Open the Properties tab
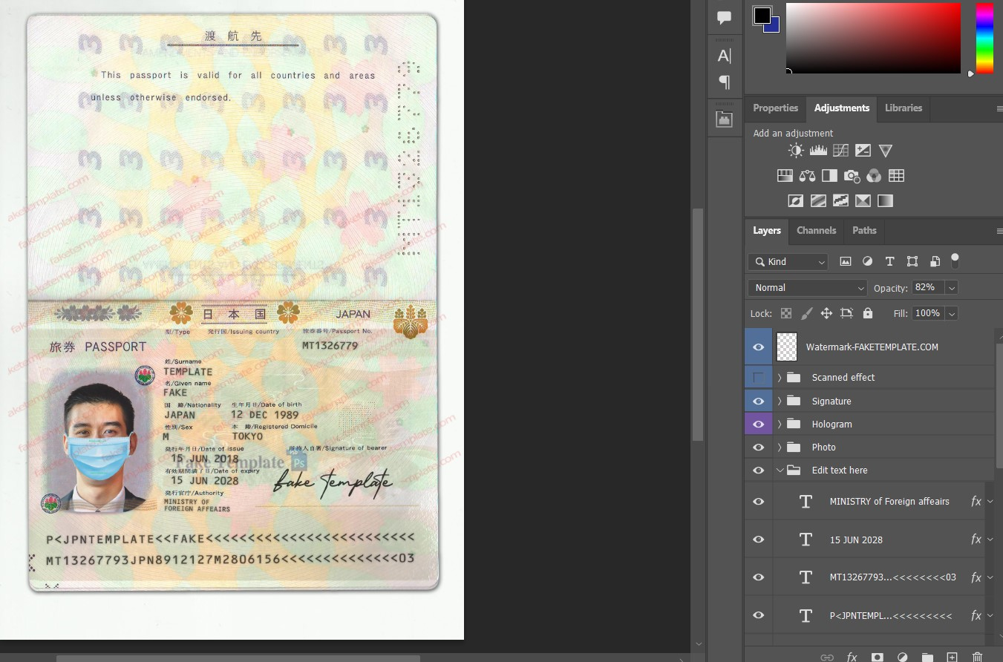This screenshot has height=662, width=1003. coord(775,108)
